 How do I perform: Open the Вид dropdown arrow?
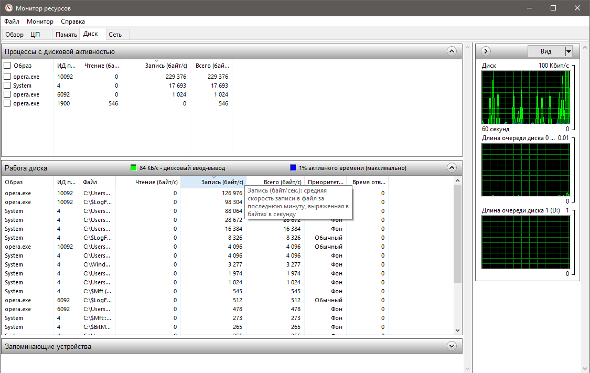(568, 51)
